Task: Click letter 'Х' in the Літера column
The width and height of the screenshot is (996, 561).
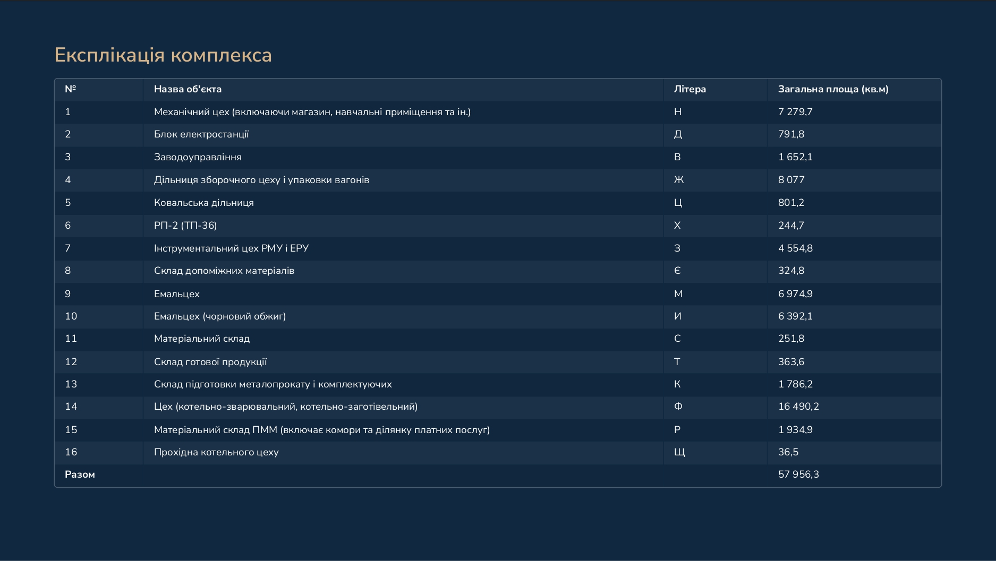Action: tap(677, 226)
